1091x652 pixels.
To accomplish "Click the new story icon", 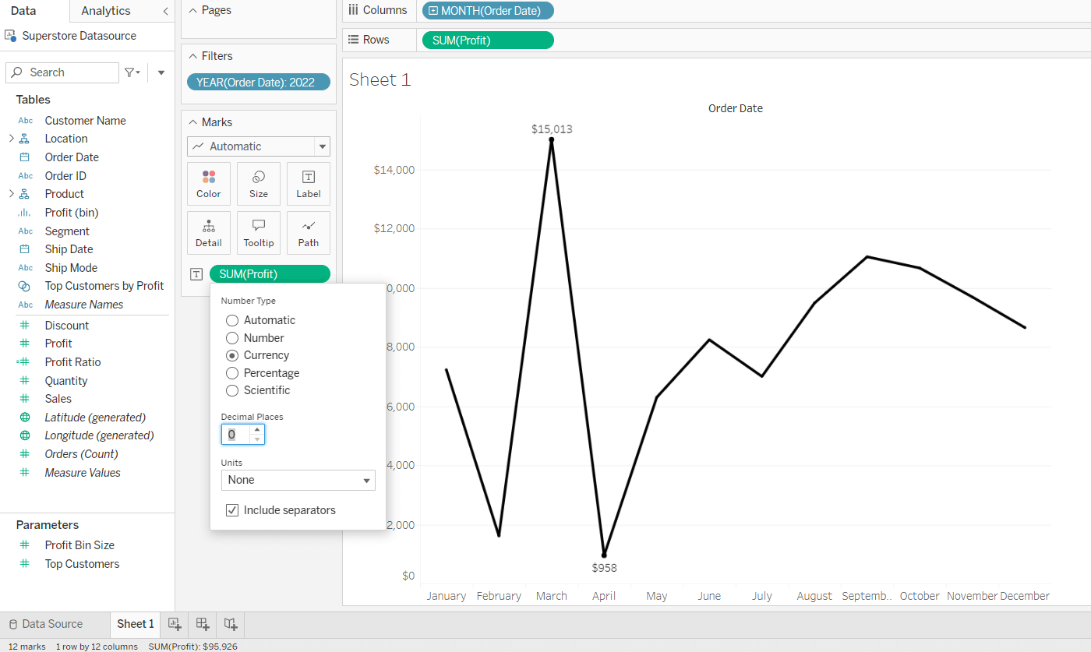I will (231, 624).
